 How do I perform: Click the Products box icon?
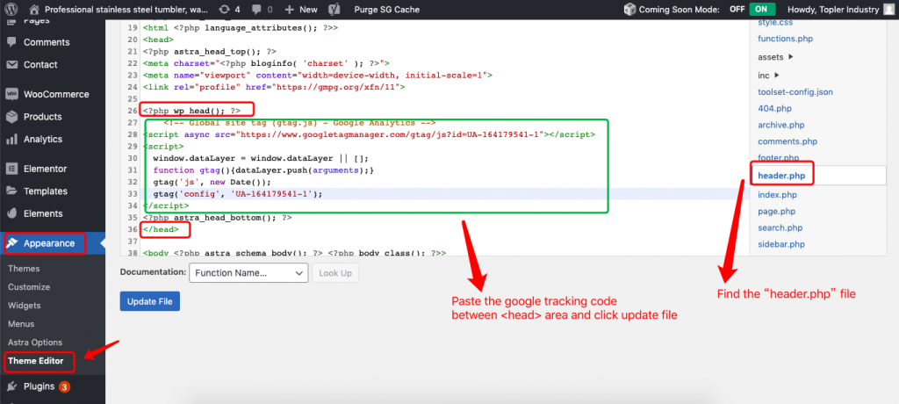[x=11, y=117]
